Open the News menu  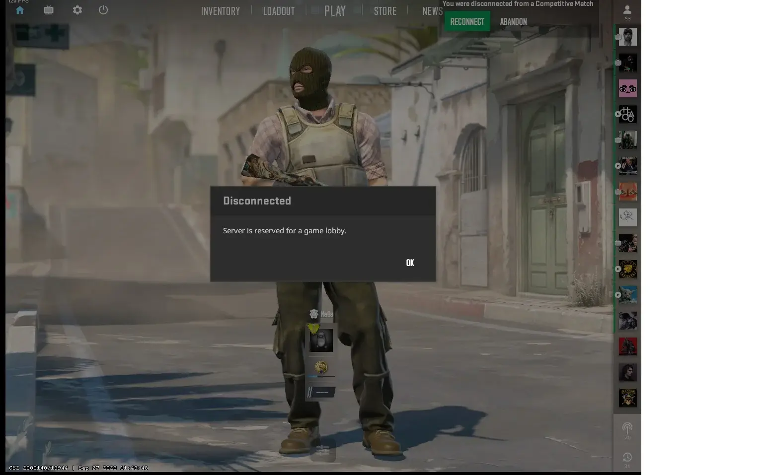point(433,11)
